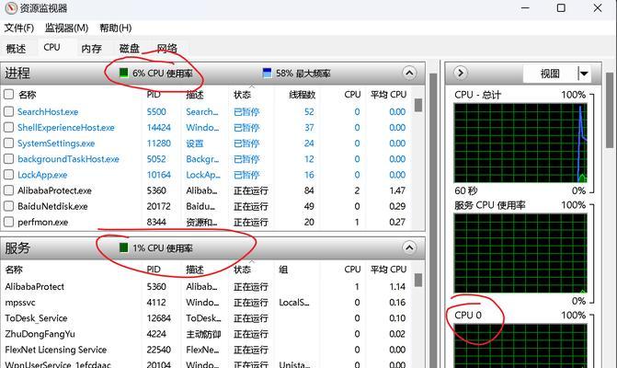The image size is (617, 368).
Task: Click the green CPU usage indicator in 服务 header
Action: 123,247
